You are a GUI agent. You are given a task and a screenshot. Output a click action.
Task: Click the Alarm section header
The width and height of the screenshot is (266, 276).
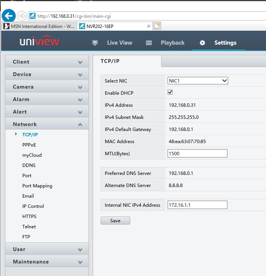pos(47,99)
